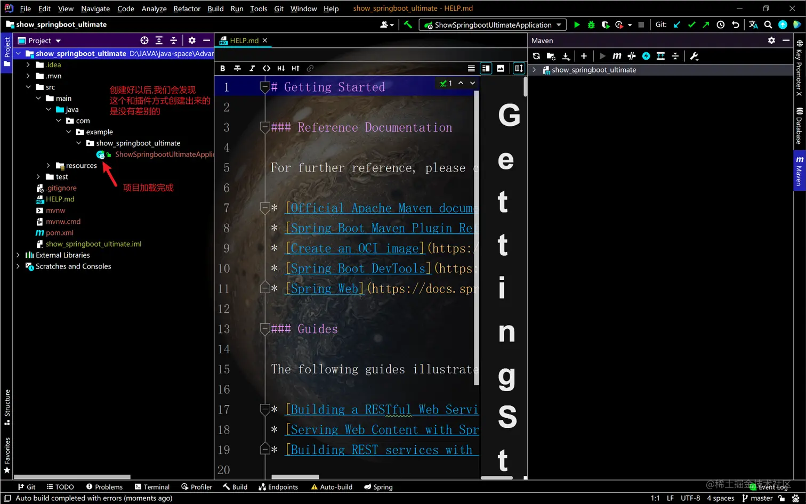Open the Analyze menu
806x504 pixels.
click(x=154, y=9)
